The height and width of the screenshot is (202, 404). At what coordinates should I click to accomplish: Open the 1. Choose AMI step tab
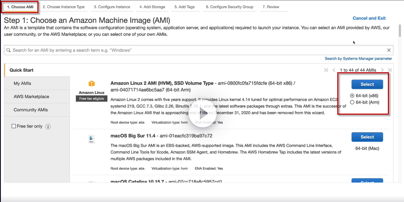20,7
